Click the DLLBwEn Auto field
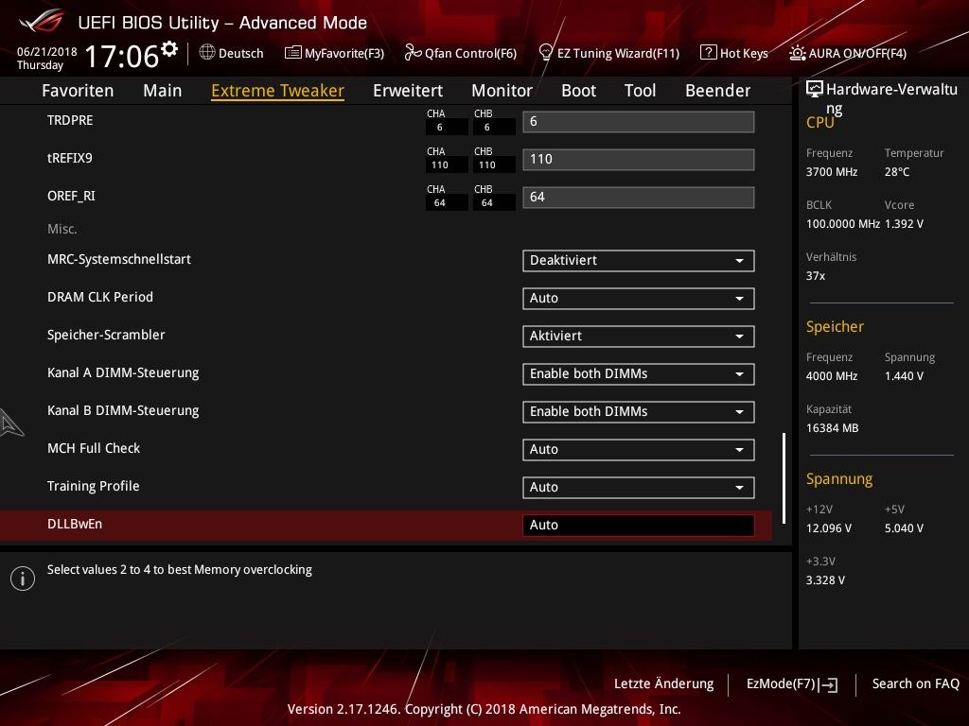Image resolution: width=969 pixels, height=726 pixels. click(x=639, y=526)
